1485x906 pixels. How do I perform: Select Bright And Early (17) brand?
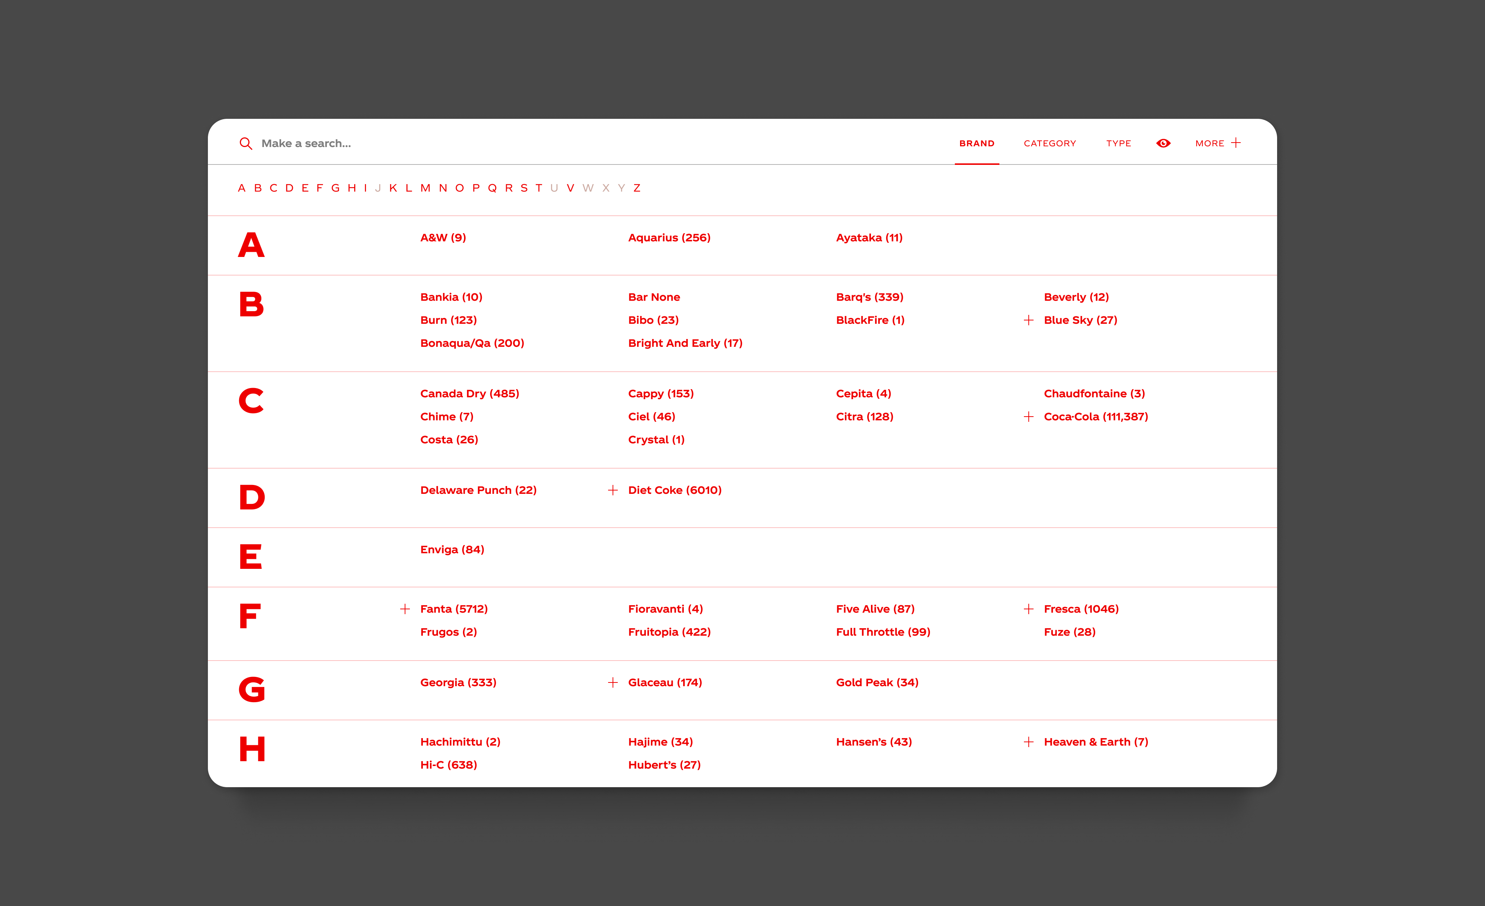[x=685, y=343]
